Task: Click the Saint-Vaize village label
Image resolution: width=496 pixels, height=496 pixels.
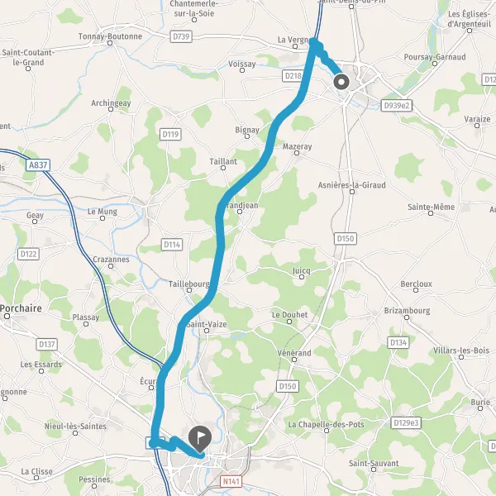Action: click(x=207, y=324)
